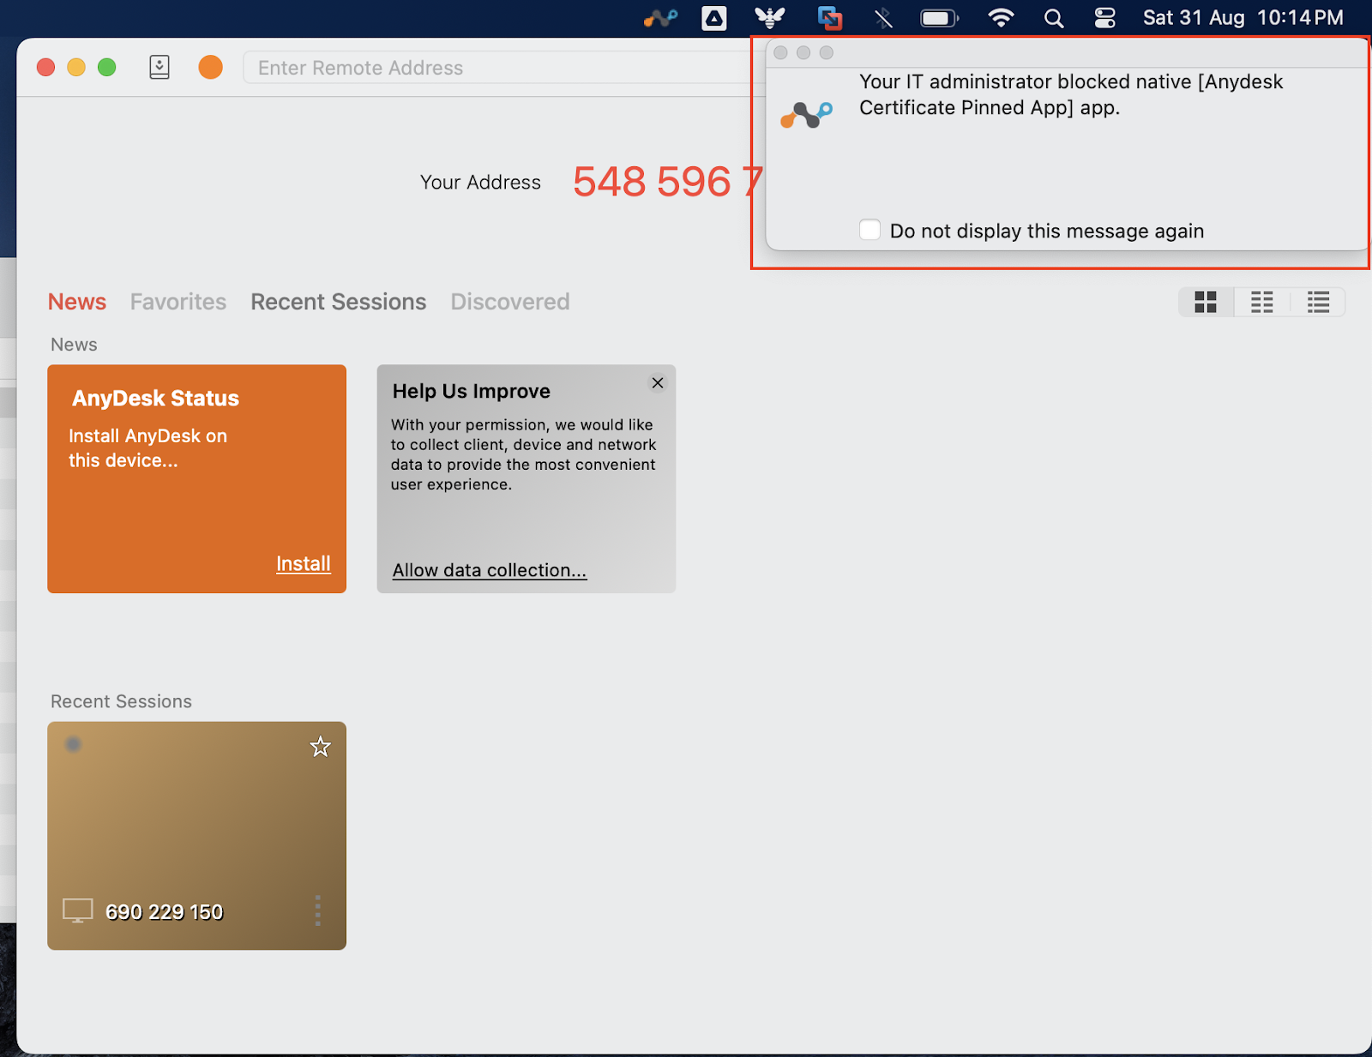Viewport: 1372px width, 1057px height.
Task: Open the blue and red overlapping-squares menu bar icon
Action: click(829, 18)
